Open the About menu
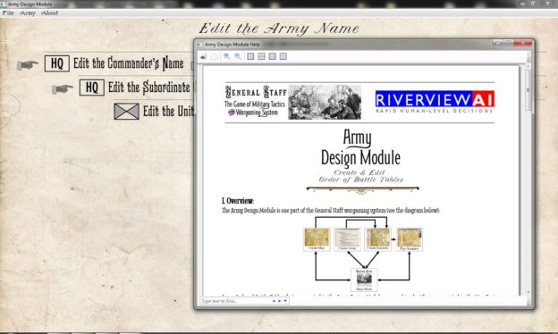The image size is (558, 334). click(49, 13)
